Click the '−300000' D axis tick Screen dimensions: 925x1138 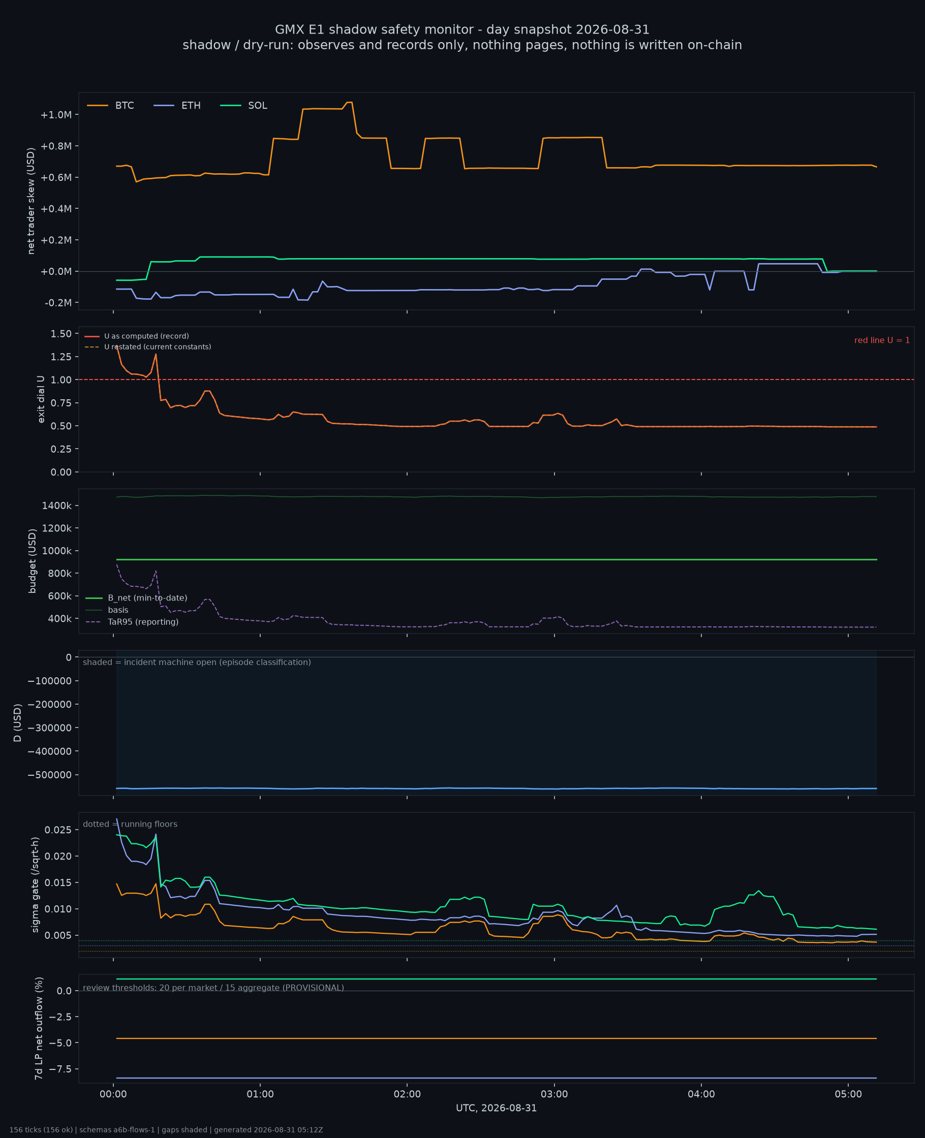[50, 728]
